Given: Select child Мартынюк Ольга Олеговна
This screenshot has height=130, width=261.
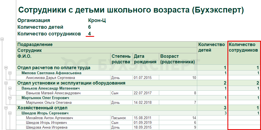Looking at the screenshot, I should (63, 102).
